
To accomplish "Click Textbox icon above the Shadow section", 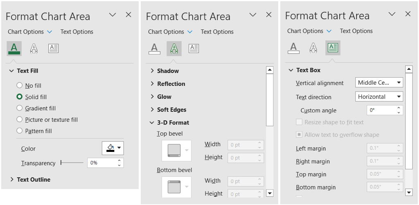I will pyautogui.click(x=194, y=49).
